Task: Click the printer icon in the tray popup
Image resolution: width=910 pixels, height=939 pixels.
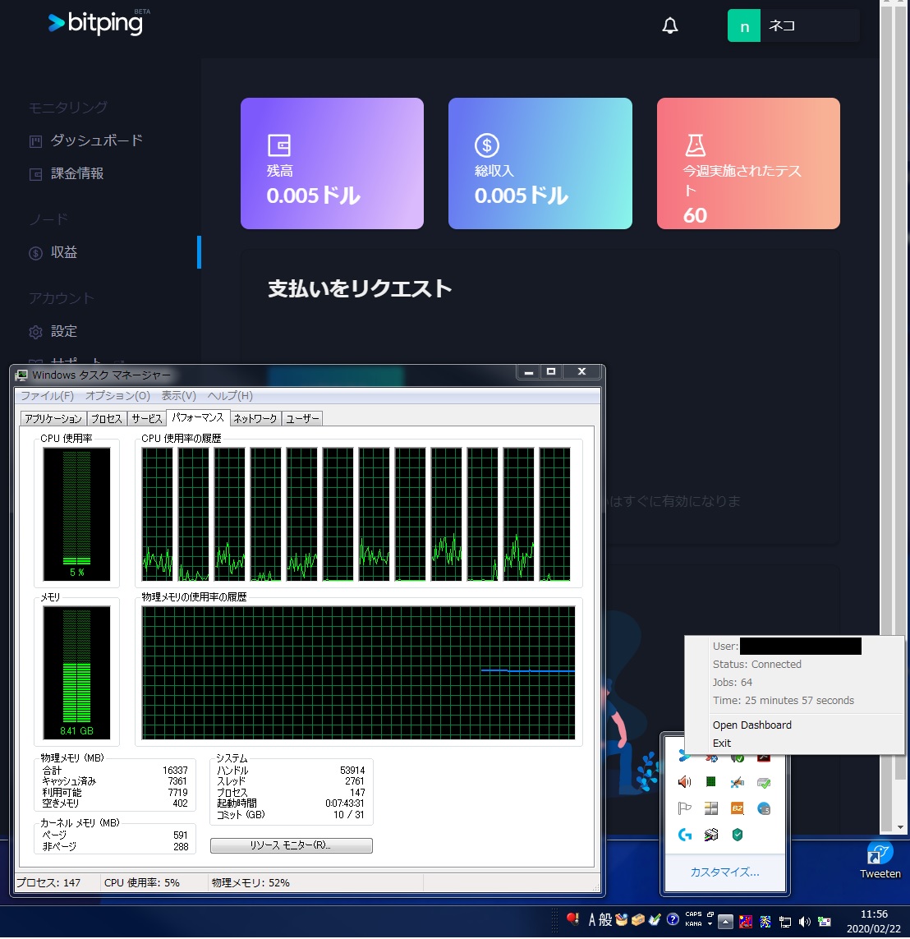Action: click(x=711, y=835)
